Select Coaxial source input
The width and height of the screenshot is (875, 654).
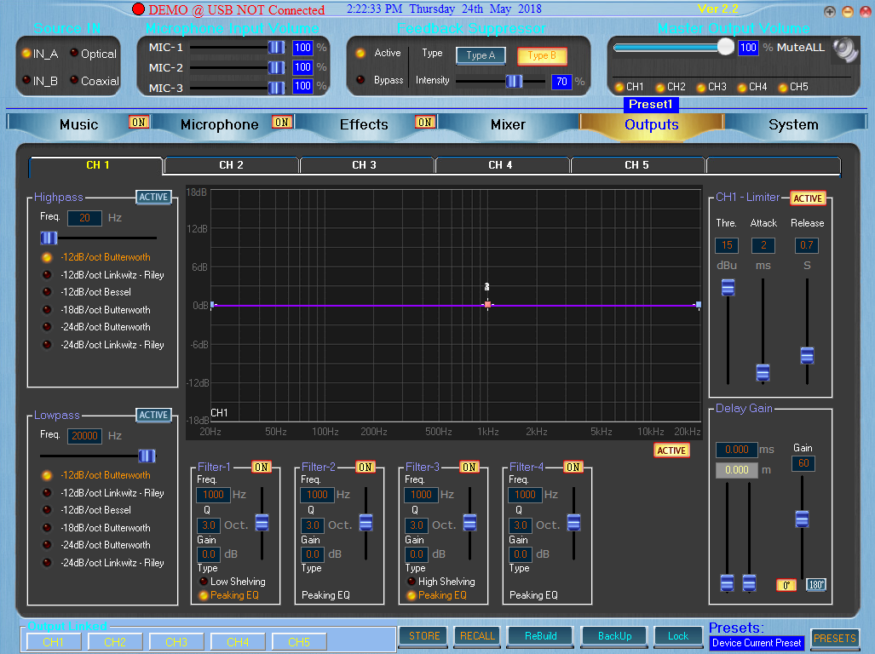(x=74, y=80)
